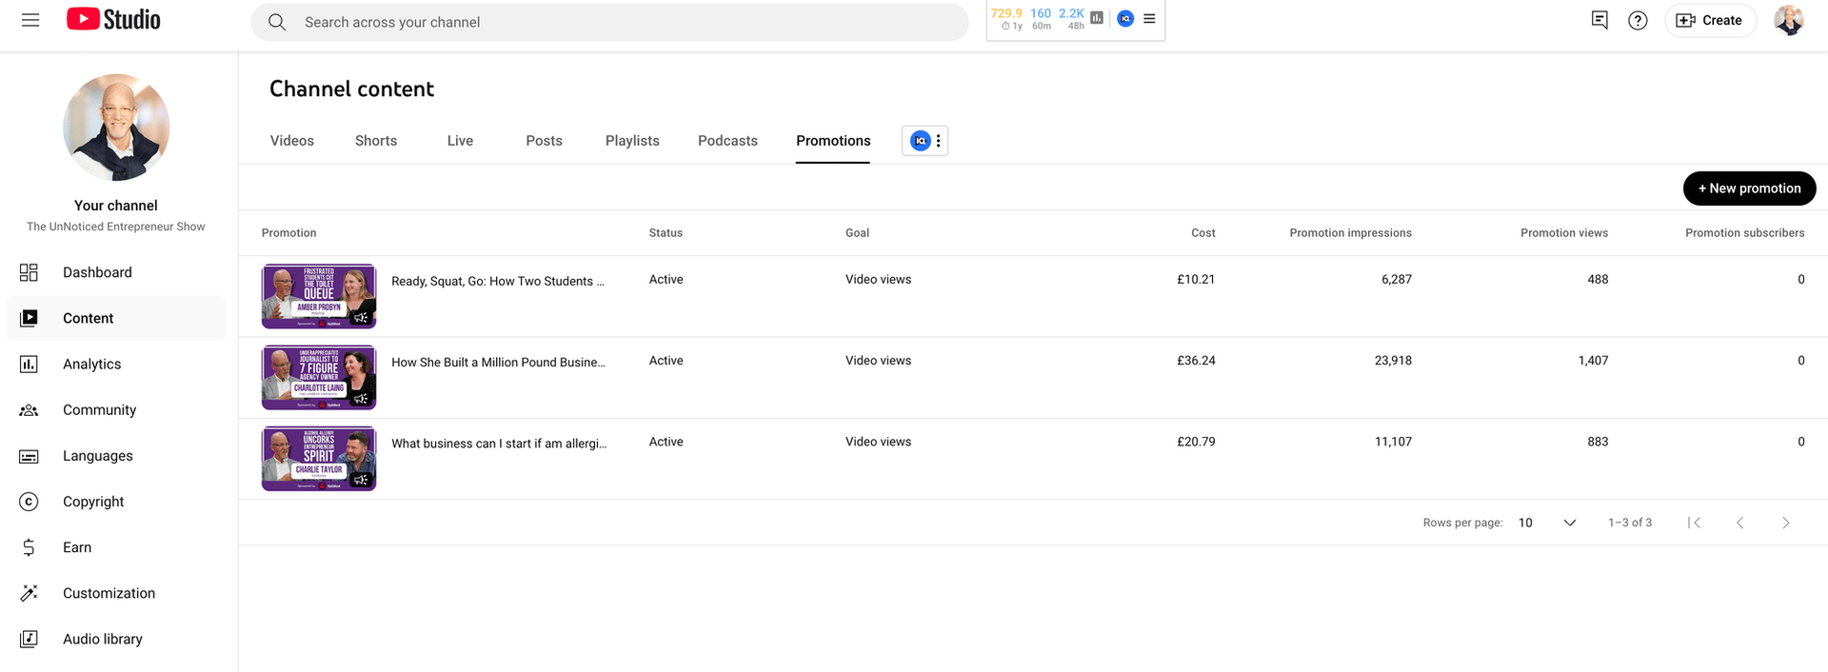Click the Create button
The height and width of the screenshot is (672, 1828).
click(1710, 20)
